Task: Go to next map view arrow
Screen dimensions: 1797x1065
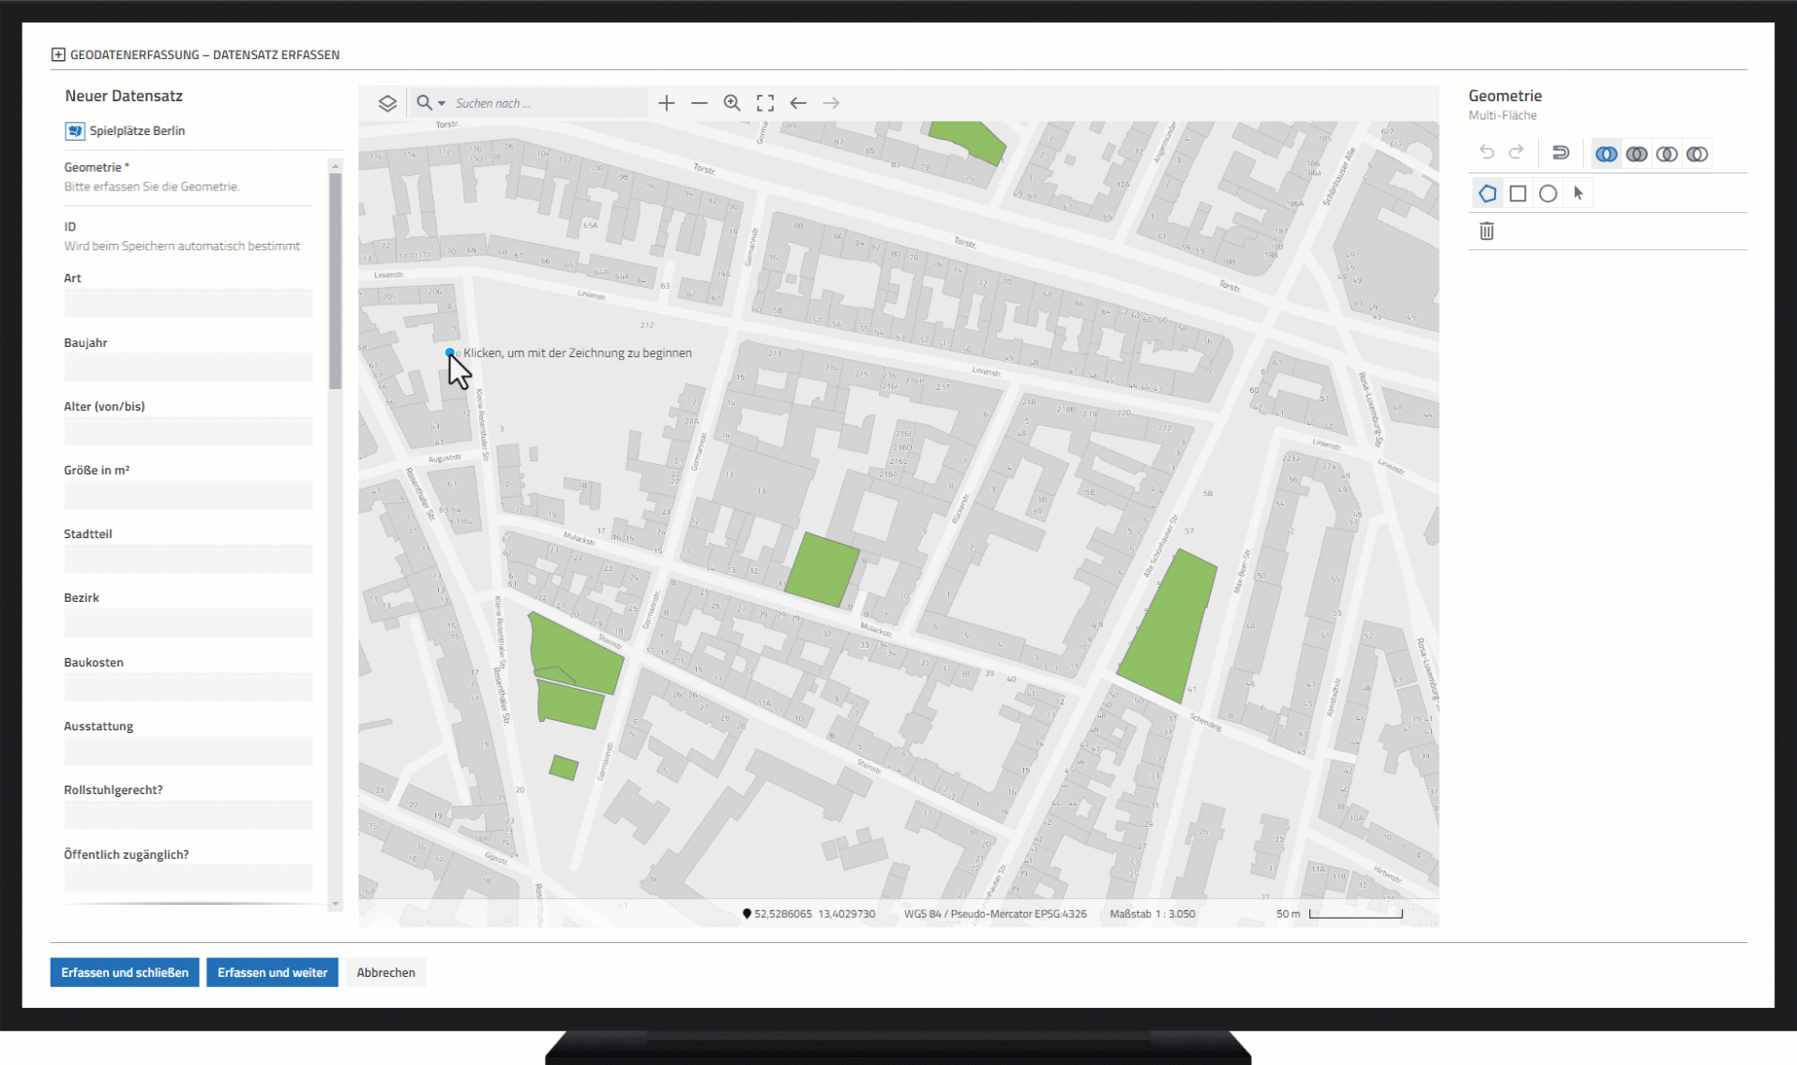Action: (x=831, y=103)
